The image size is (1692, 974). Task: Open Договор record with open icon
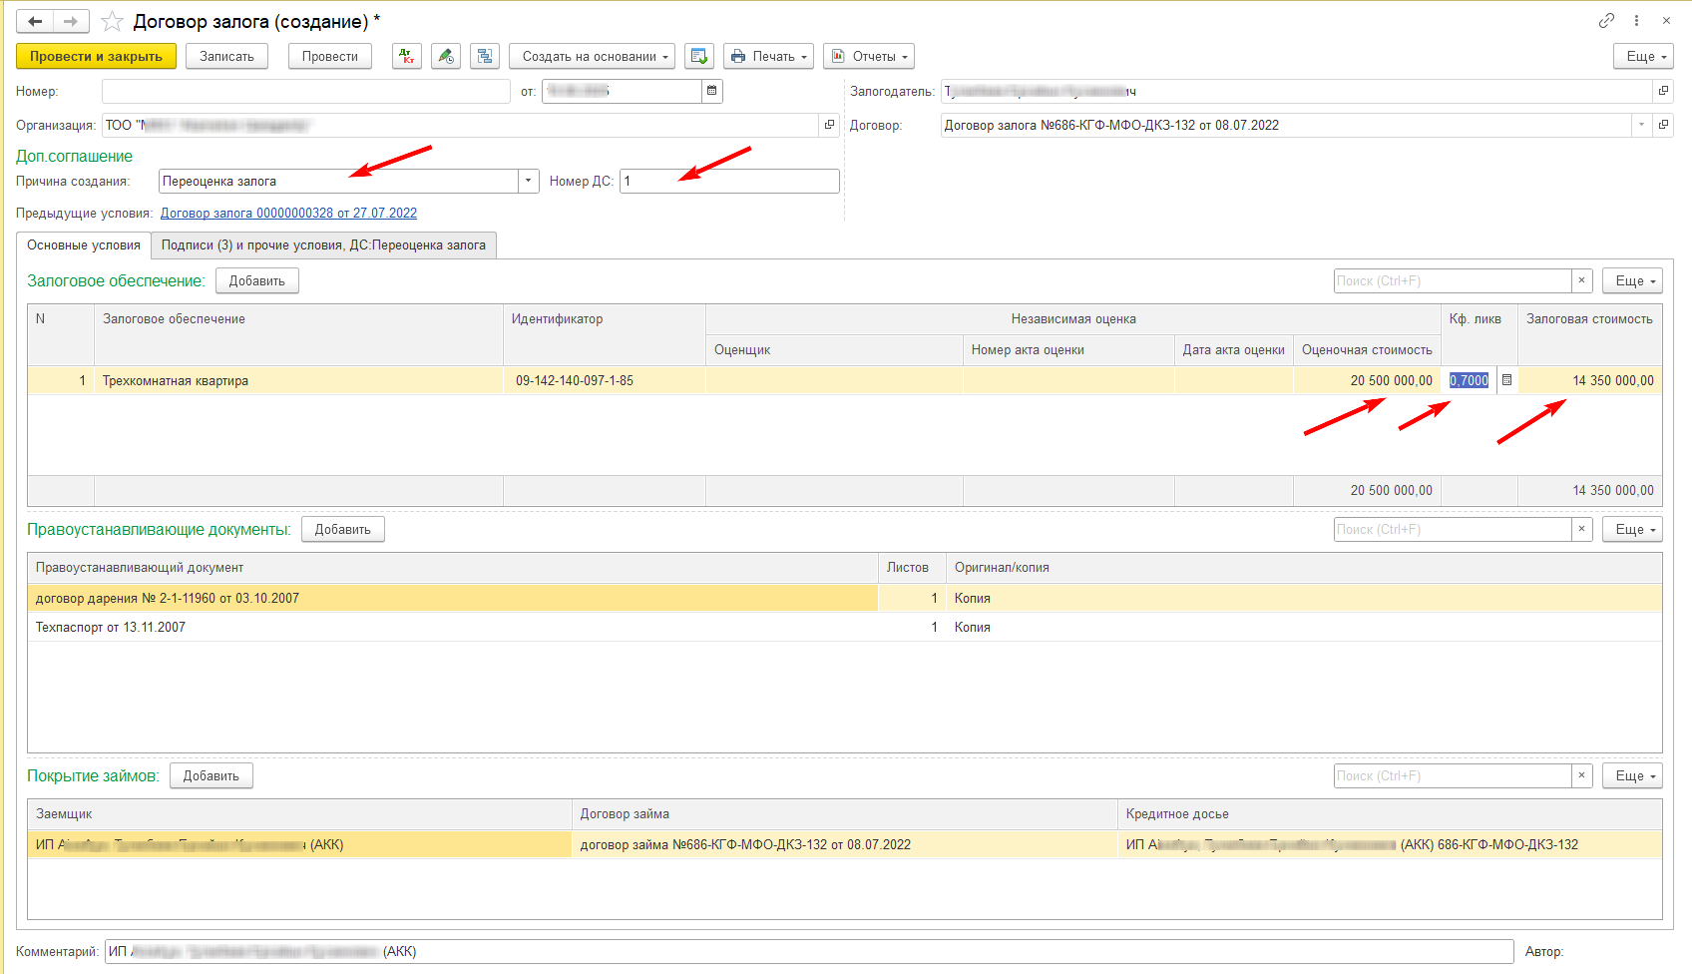1663,125
